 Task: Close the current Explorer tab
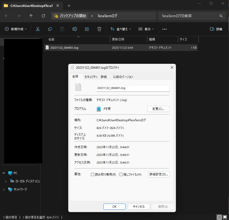pos(58,6)
